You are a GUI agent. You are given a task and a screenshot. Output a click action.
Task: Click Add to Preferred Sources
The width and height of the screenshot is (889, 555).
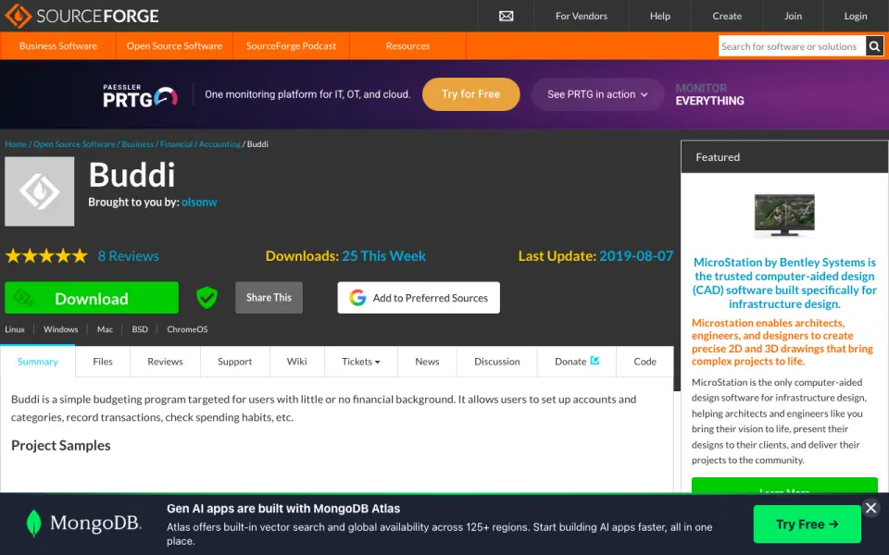419,297
